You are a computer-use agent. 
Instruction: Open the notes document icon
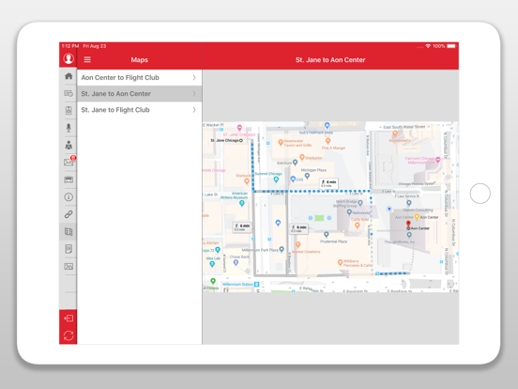[x=69, y=249]
